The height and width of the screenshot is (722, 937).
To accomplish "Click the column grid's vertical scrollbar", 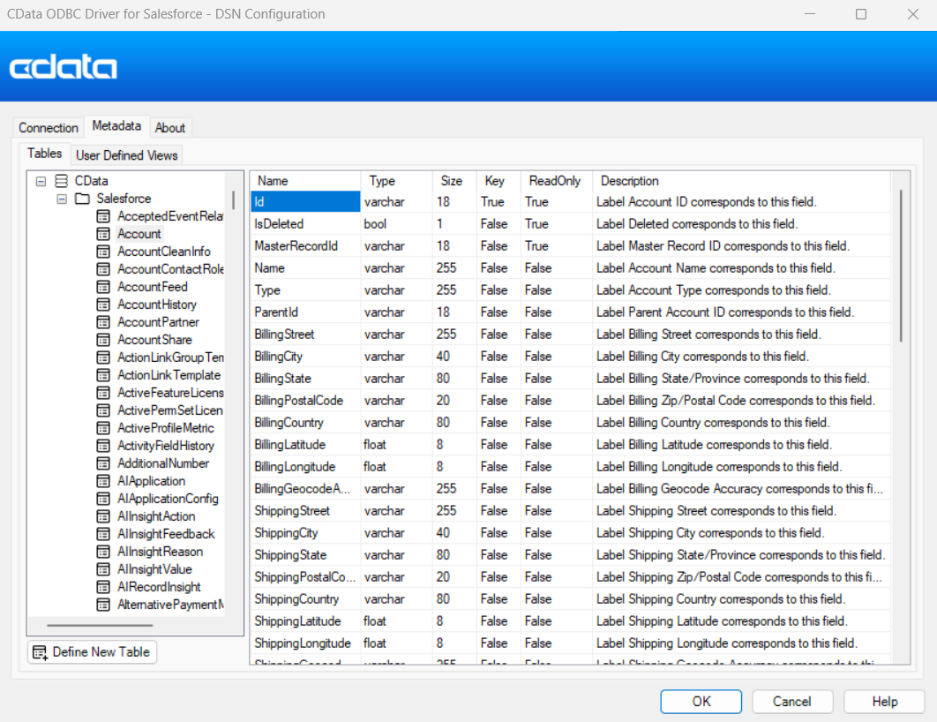I will (x=900, y=265).
